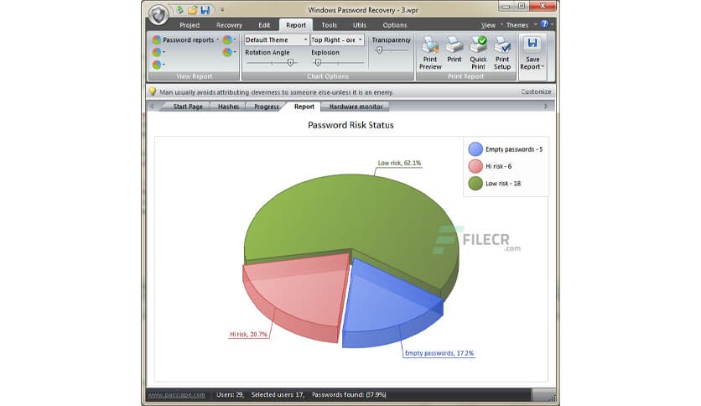Open the Default Theme combo box
The height and width of the screenshot is (406, 701).
tap(276, 39)
